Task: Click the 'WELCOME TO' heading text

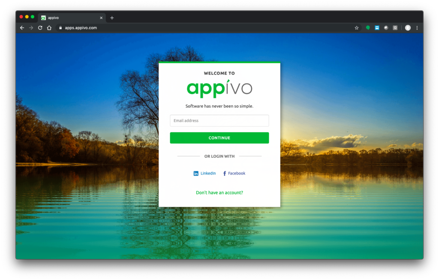Action: 219,73
